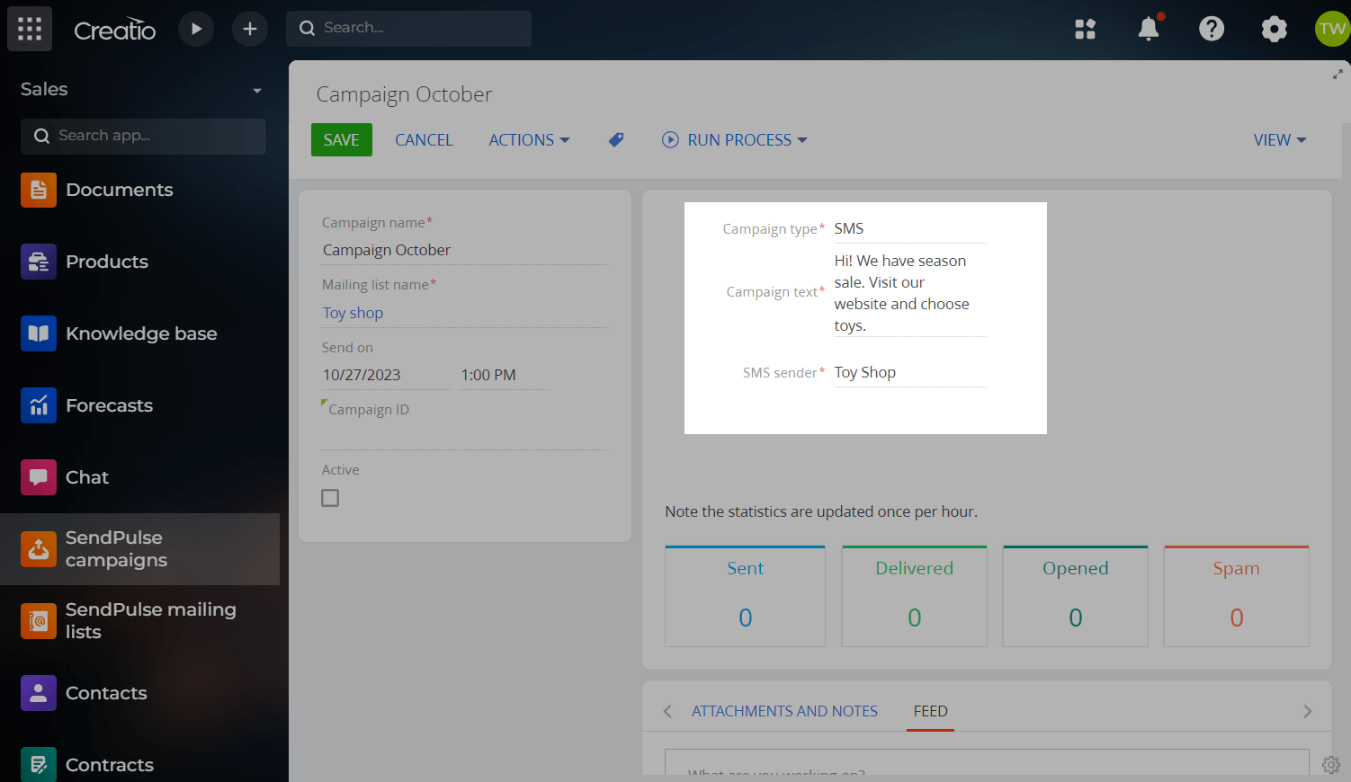Open the ACTIONS dropdown menu

click(x=529, y=140)
